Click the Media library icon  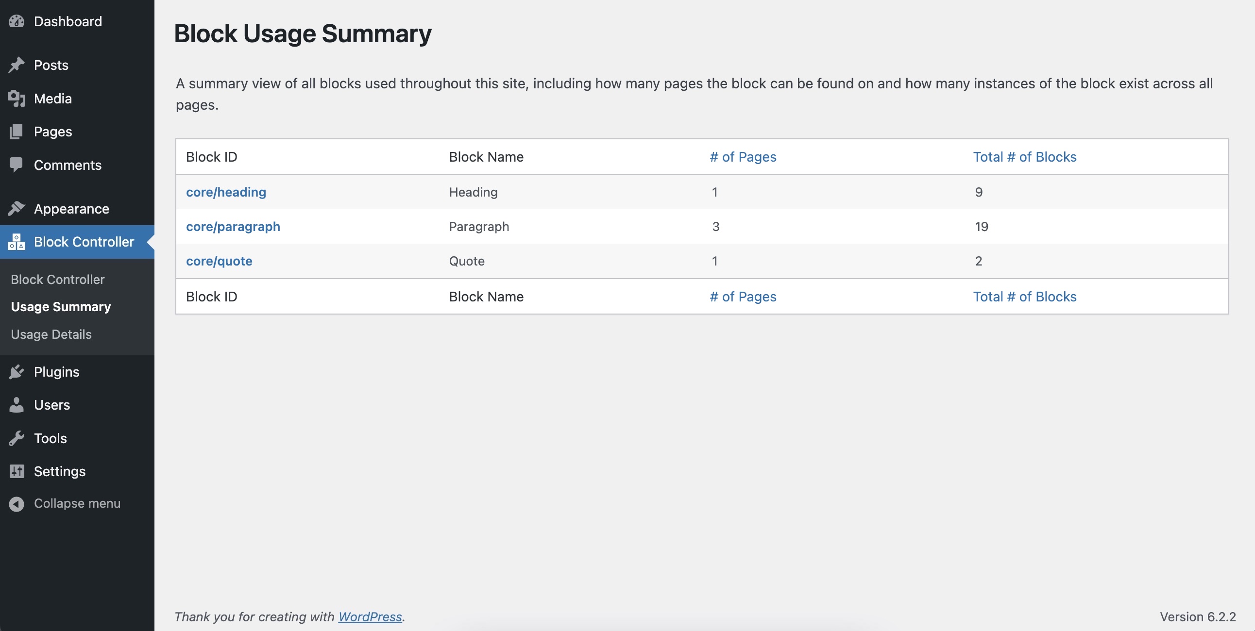coord(17,99)
